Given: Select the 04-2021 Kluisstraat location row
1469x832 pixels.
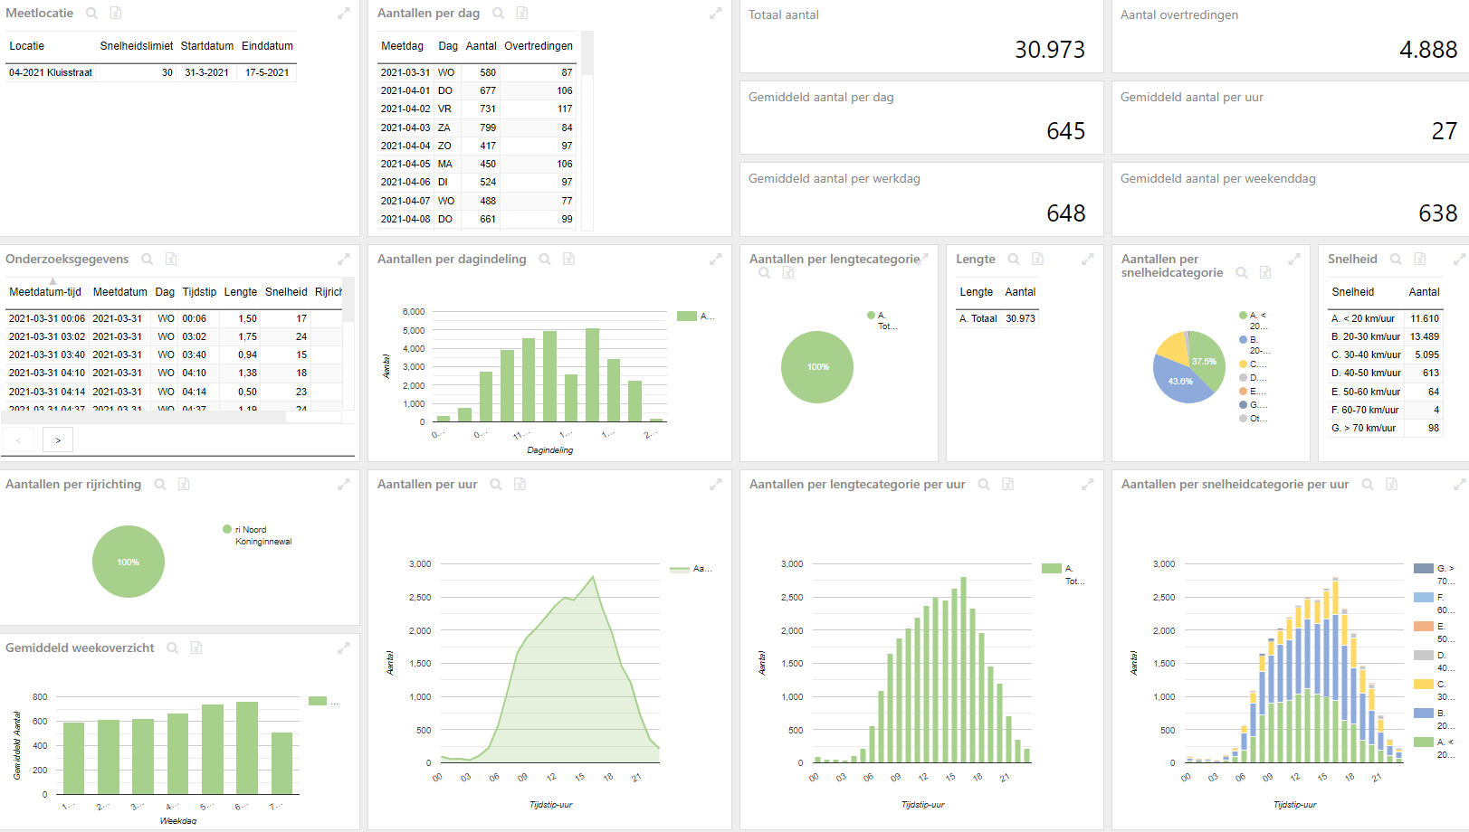Looking at the screenshot, I should [150, 72].
